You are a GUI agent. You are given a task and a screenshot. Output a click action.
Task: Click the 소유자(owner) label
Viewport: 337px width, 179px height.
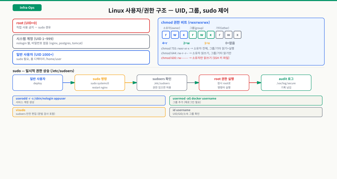click(172, 28)
